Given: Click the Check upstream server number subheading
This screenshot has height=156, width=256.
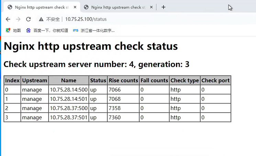Looking at the screenshot, I should click(x=96, y=64).
